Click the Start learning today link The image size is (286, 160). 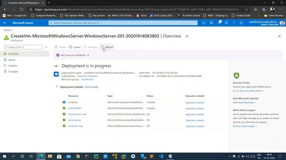(244, 103)
